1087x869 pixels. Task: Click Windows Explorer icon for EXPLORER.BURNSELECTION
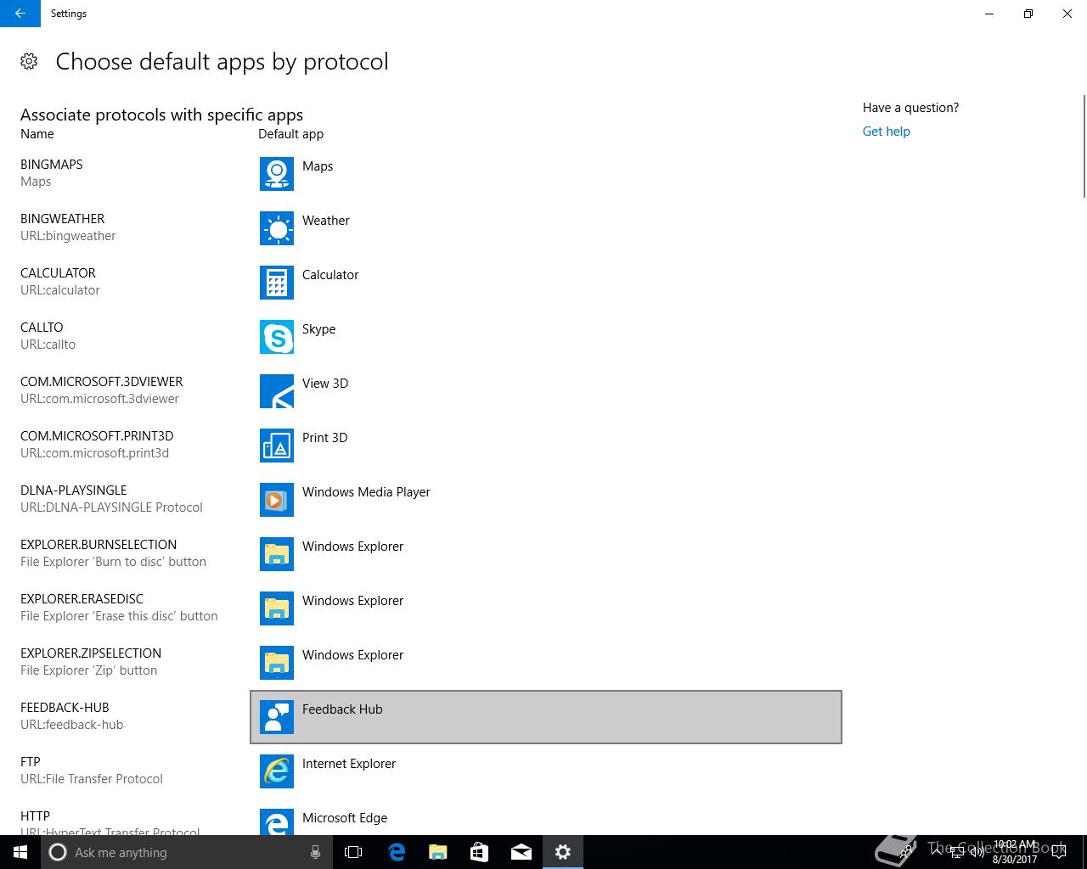point(277,554)
